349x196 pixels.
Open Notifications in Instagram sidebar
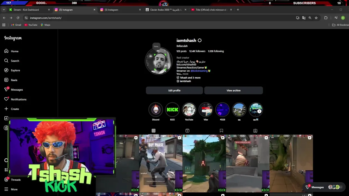point(15,99)
